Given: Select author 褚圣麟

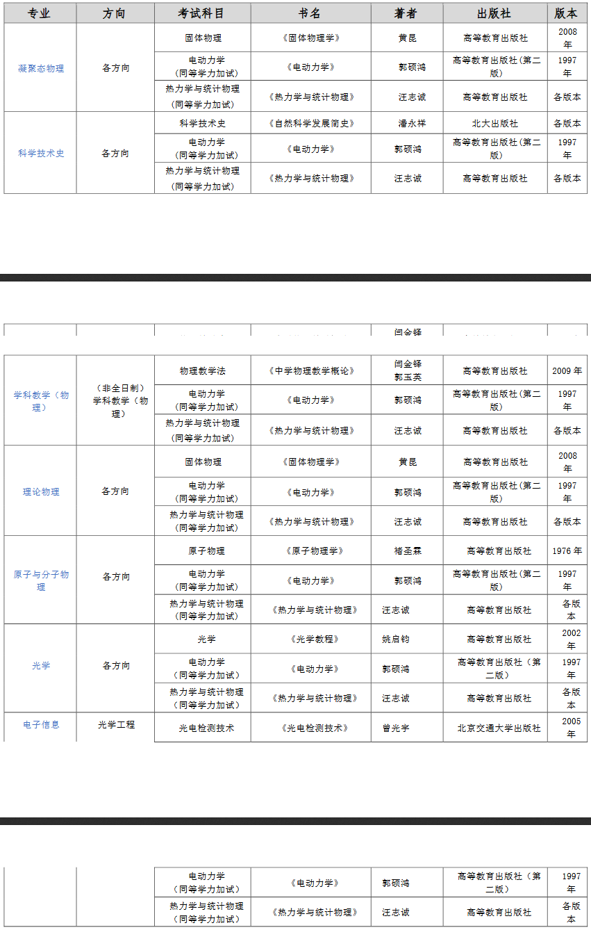Looking at the screenshot, I should (408, 550).
